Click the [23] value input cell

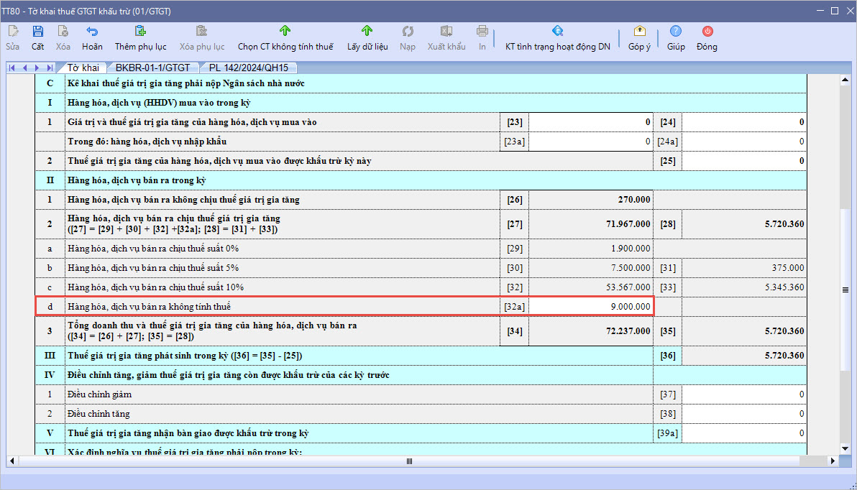click(590, 122)
